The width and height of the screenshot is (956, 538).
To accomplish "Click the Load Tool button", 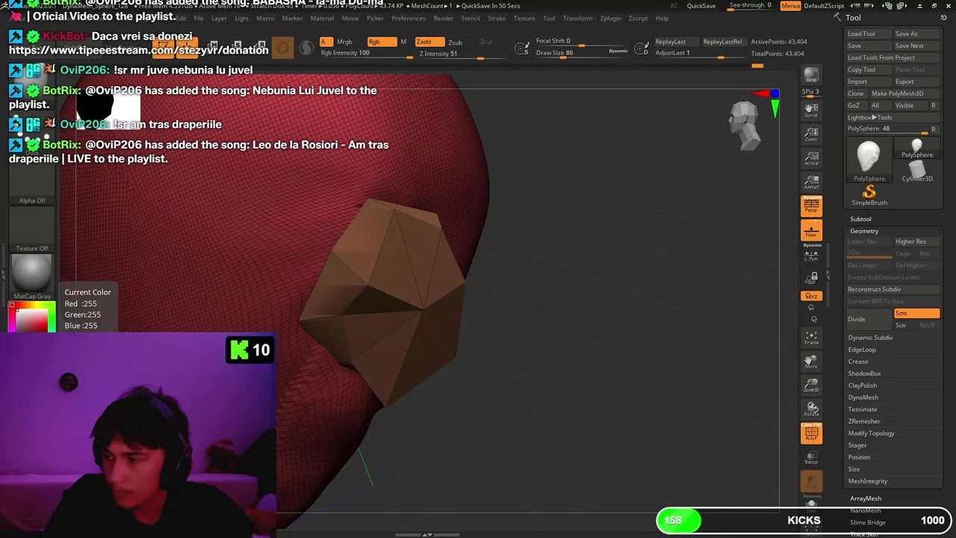I will coord(869,34).
